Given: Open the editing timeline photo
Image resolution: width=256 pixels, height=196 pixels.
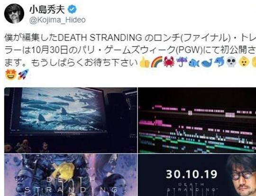Looking at the screenshot, I should click(197, 120).
